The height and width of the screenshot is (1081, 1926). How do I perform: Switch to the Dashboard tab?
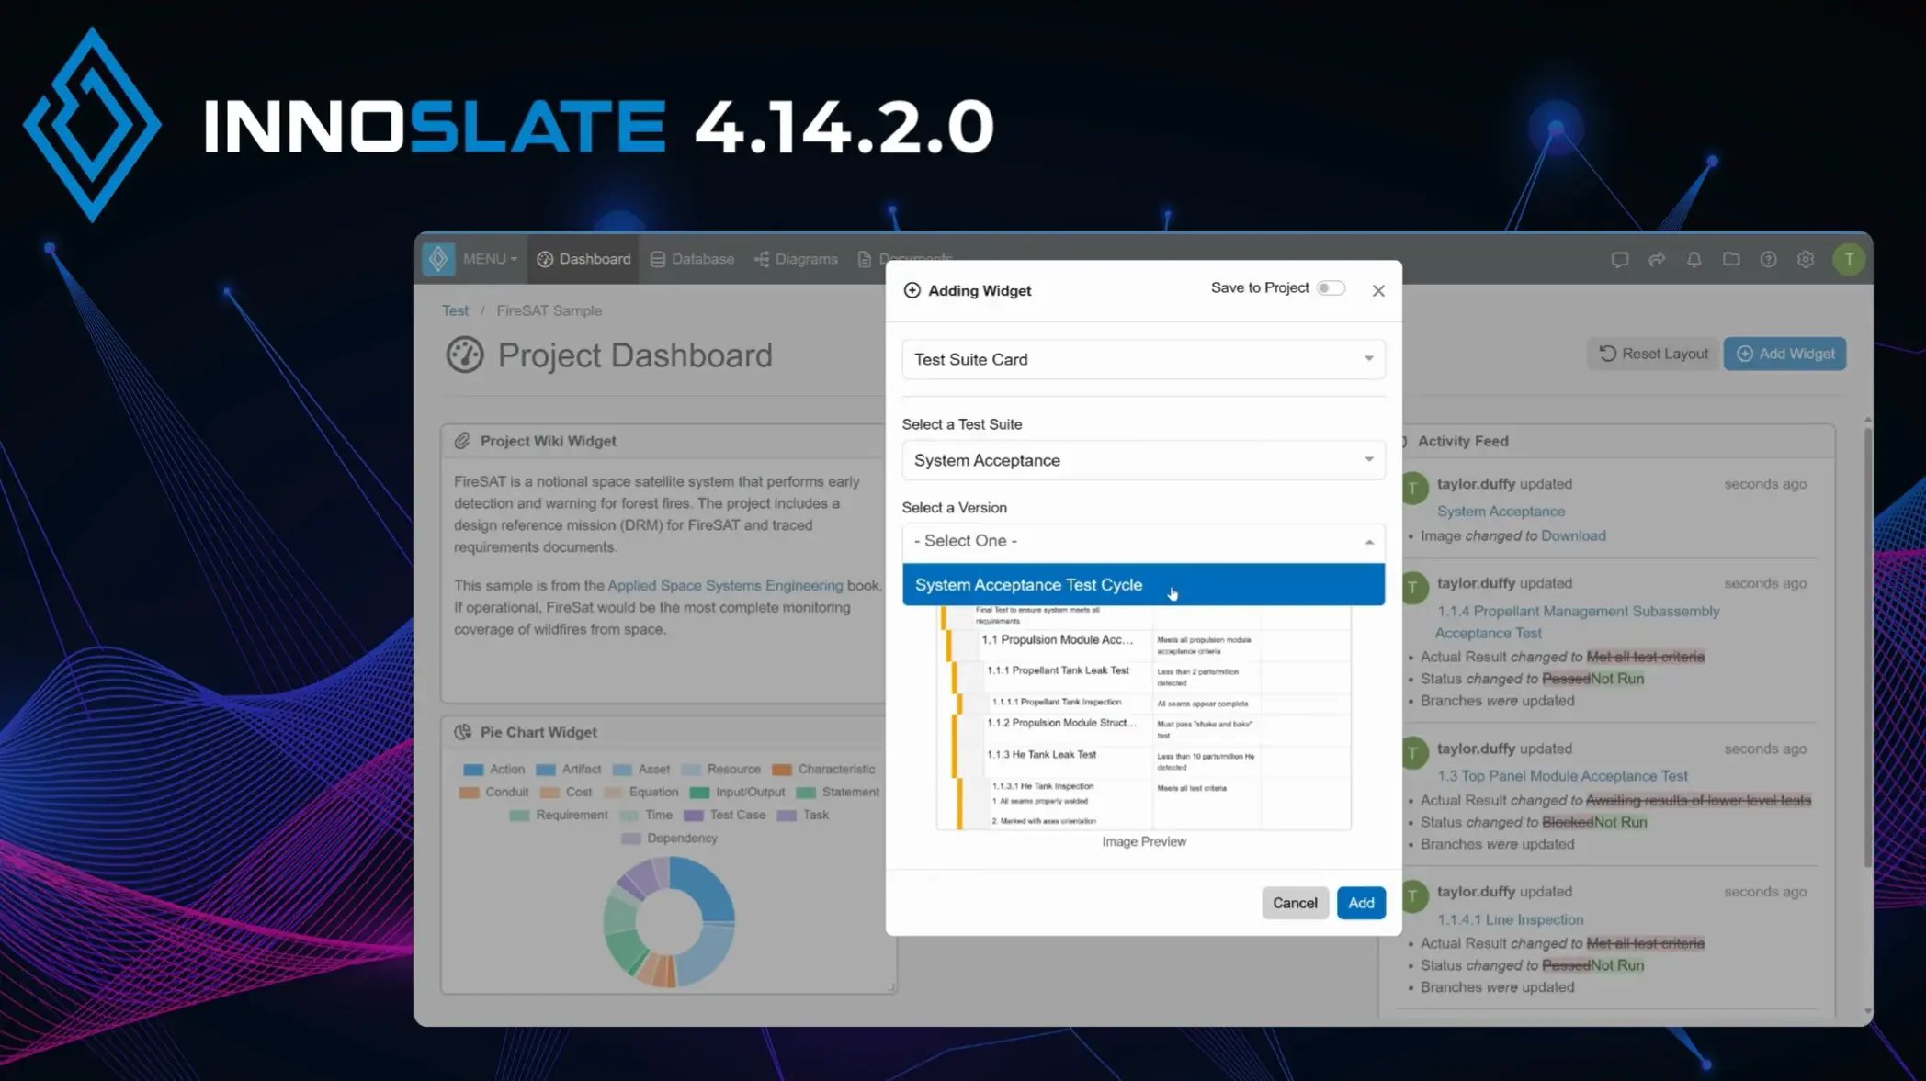[x=583, y=259]
